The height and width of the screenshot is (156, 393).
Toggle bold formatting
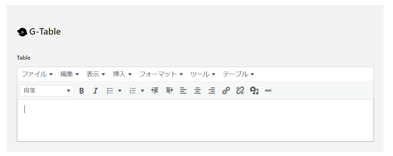pyautogui.click(x=81, y=91)
